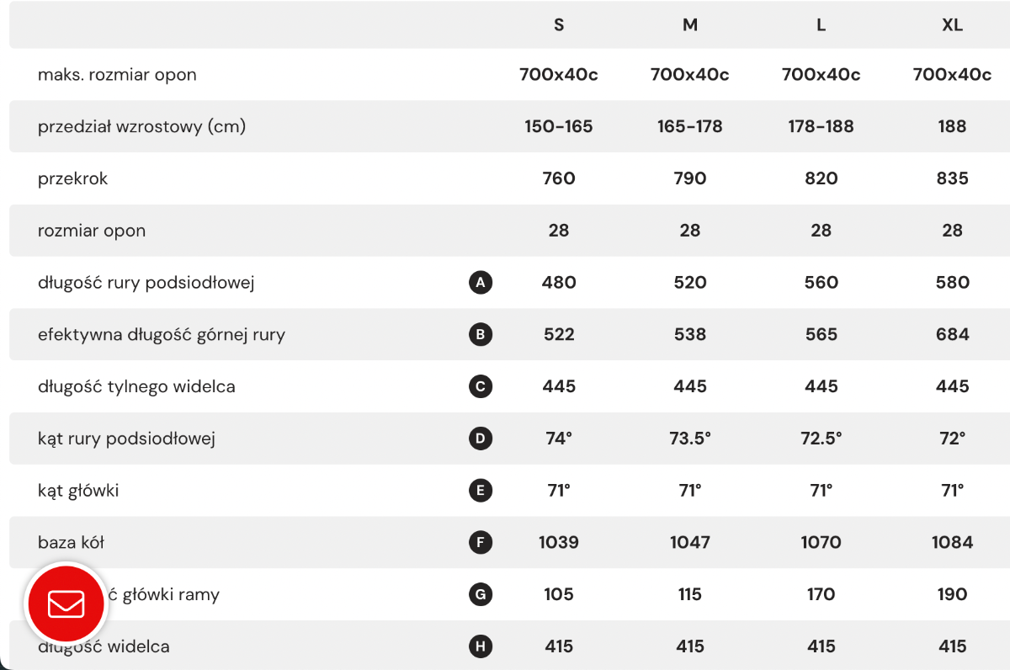Image resolution: width=1010 pixels, height=670 pixels.
Task: Click the 684 top tube value
Action: (952, 335)
